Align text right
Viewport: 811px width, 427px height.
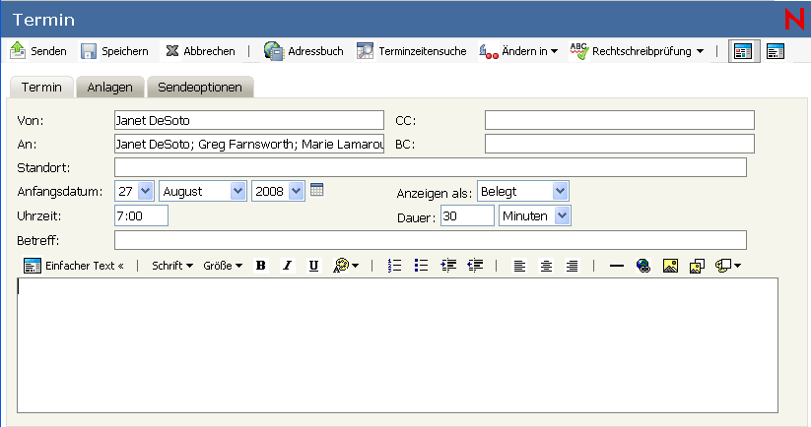coord(573,266)
